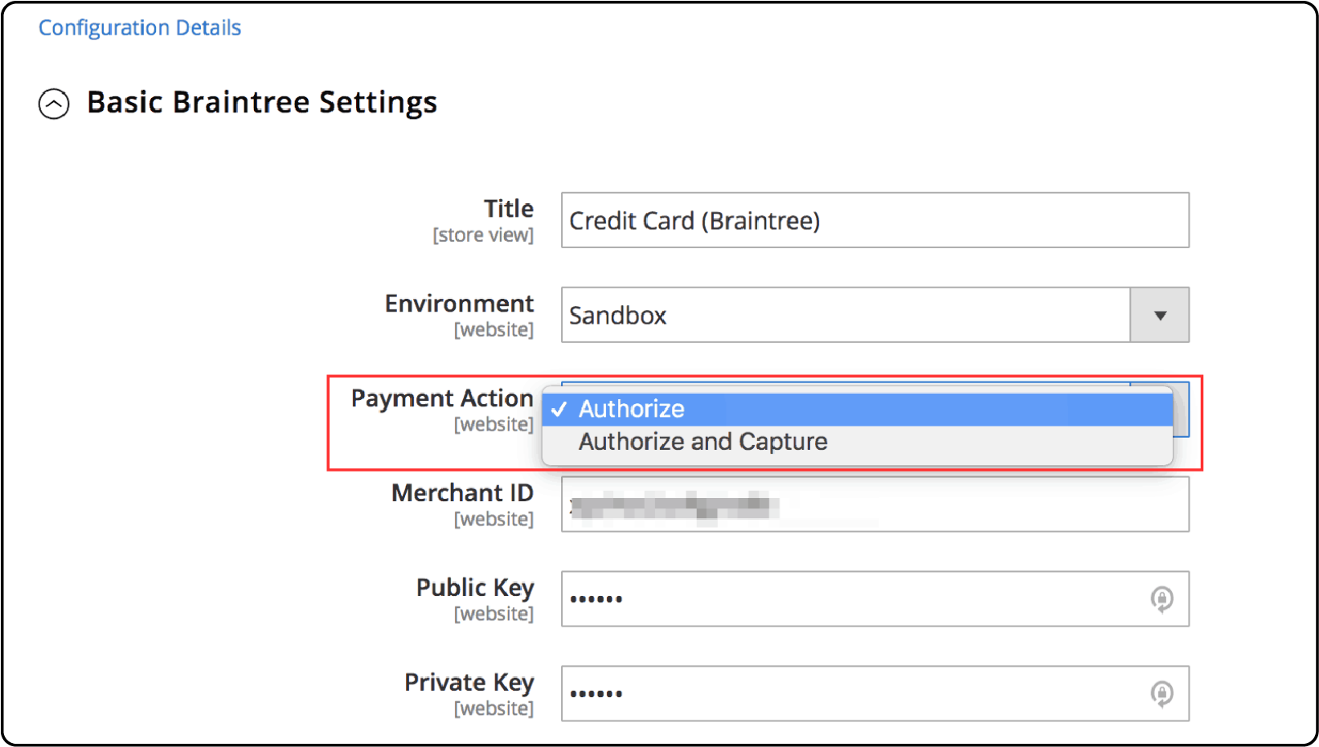Image resolution: width=1319 pixels, height=747 pixels.
Task: Click the Title label
Action: click(509, 209)
